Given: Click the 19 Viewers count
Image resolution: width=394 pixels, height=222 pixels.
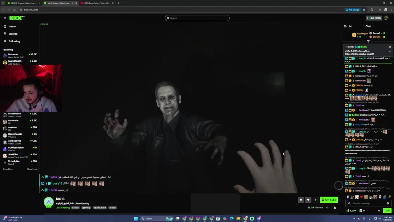Looking at the screenshot, I should click(316, 208).
